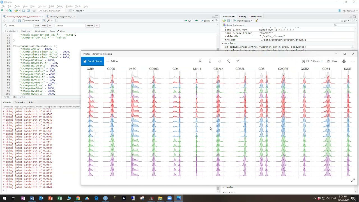The image size is (359, 202).
Task: Open the Import Dataset dropdown
Action: click(243, 20)
